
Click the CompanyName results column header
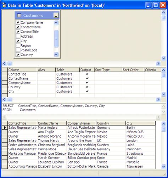[x=81, y=123]
